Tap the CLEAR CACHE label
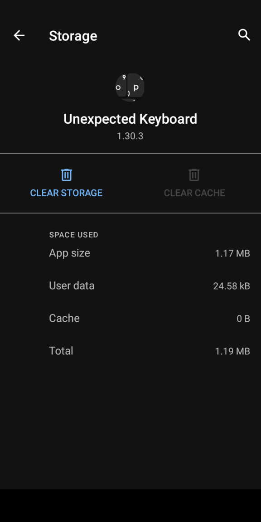Image resolution: width=261 pixels, height=522 pixels. 194,193
